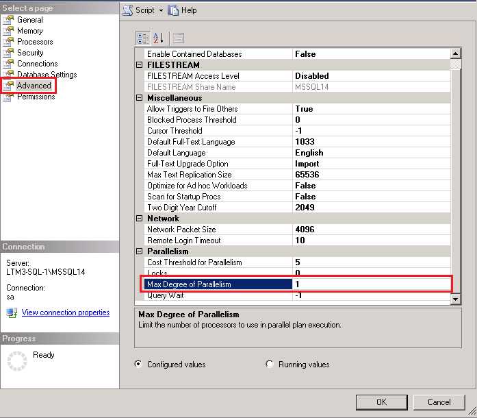
Task: Click View connection properties link
Action: tap(65, 312)
